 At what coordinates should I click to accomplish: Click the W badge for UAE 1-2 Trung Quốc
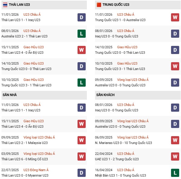(175, 156)
